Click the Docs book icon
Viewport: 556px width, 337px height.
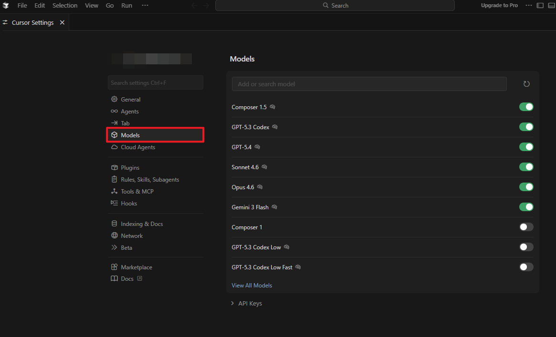114,278
